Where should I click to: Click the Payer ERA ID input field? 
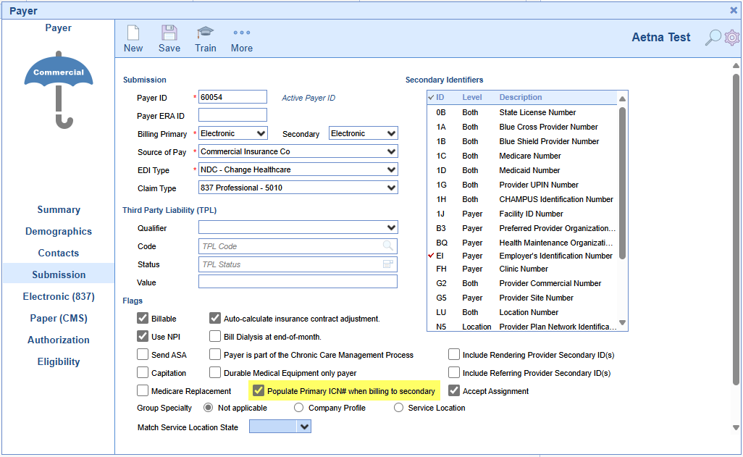(232, 115)
